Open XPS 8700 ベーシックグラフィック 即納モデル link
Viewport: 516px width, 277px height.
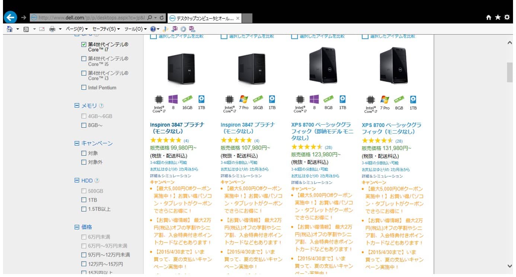[x=322, y=131]
